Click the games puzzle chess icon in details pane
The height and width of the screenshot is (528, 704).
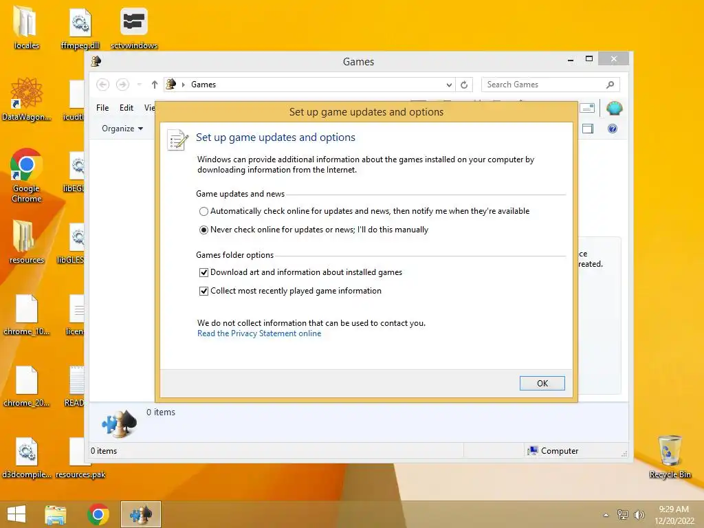(120, 423)
